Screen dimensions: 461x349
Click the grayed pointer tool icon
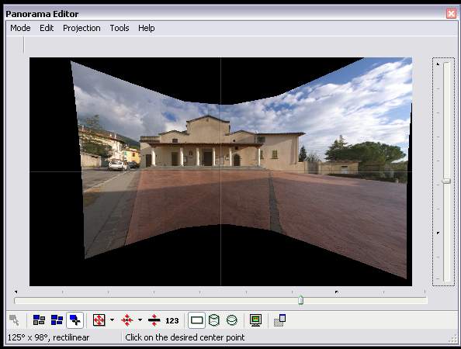pyautogui.click(x=14, y=320)
